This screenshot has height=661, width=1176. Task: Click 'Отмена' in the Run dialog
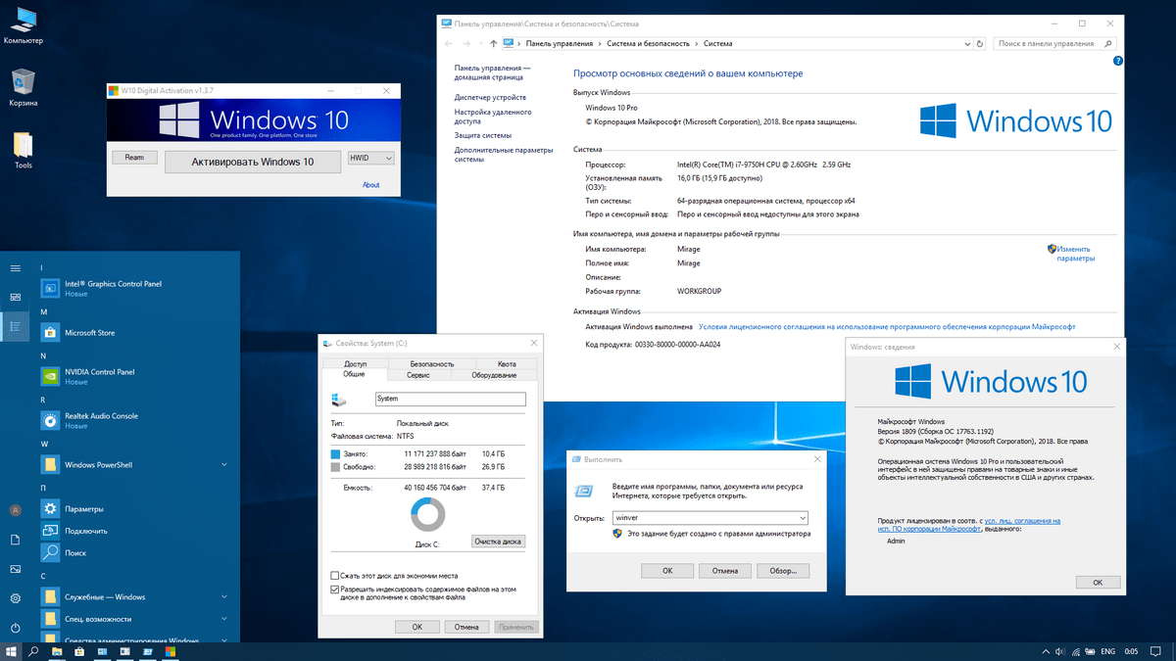[725, 570]
